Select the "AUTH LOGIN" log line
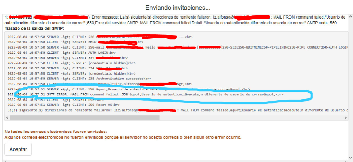The width and height of the screenshot is (353, 162). 62,53
